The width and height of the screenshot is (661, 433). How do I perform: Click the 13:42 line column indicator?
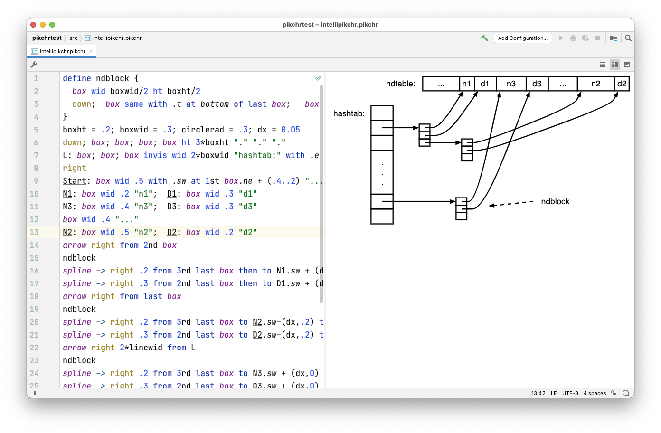pos(538,393)
